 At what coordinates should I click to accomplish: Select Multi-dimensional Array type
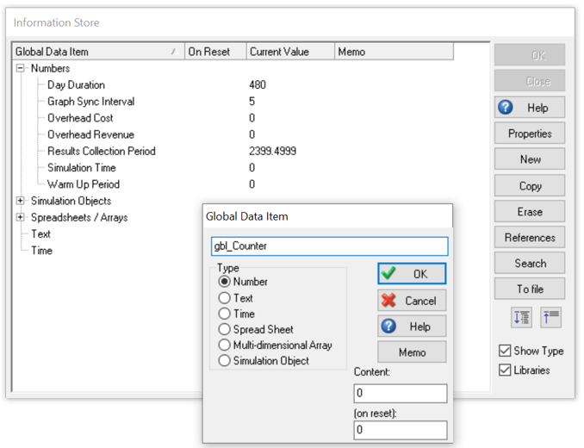pyautogui.click(x=225, y=345)
